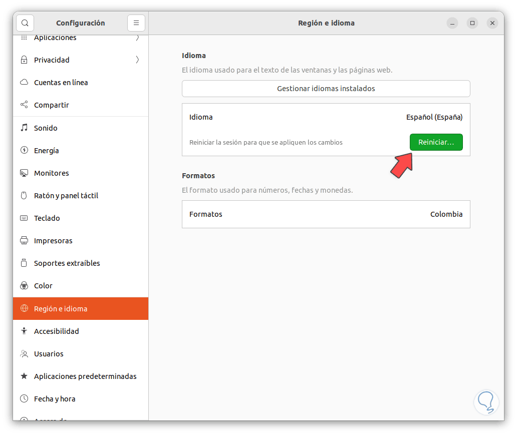517x435 pixels.
Task: Go to Teclado settings
Action: pos(47,218)
